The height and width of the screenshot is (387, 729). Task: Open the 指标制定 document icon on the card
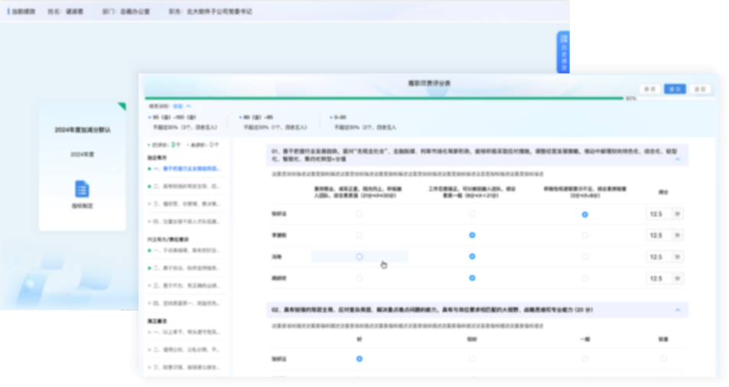[83, 189]
